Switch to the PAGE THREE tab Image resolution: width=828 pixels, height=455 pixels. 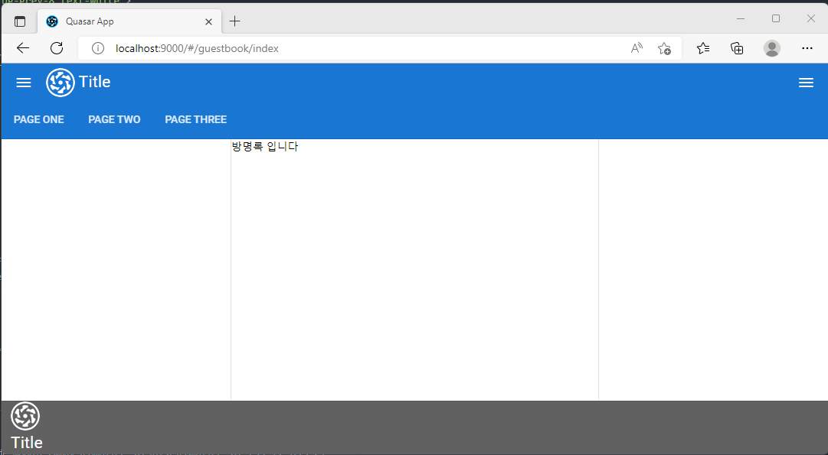(196, 120)
